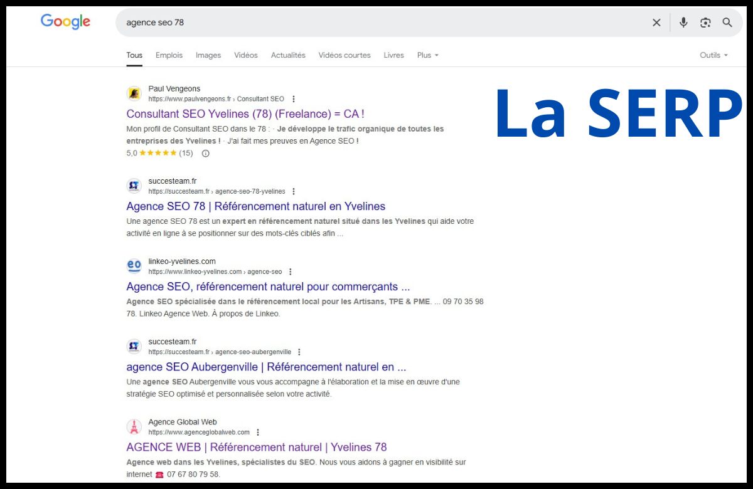Go to the Livres tab

click(394, 55)
